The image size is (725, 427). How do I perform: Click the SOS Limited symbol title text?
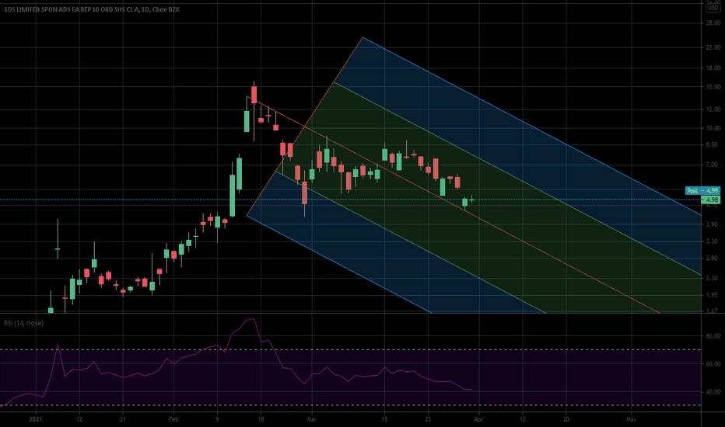point(92,9)
